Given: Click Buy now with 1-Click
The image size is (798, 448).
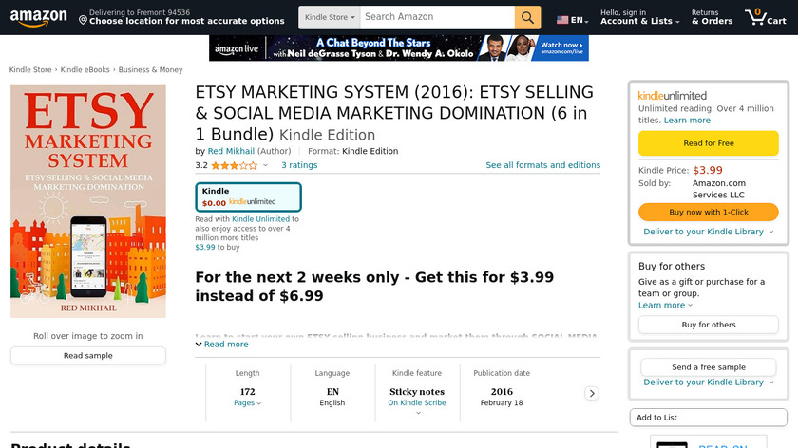Looking at the screenshot, I should 708,212.
